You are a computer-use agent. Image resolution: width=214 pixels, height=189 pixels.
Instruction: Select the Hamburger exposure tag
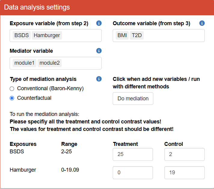47,35
